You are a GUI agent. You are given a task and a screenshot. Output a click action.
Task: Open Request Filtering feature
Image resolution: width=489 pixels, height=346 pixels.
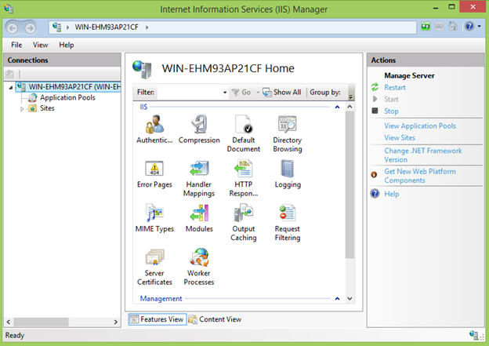(288, 223)
